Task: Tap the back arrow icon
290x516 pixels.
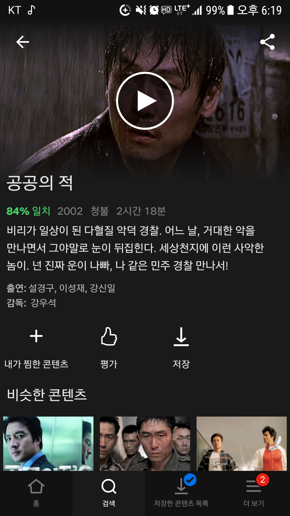Action: [23, 42]
